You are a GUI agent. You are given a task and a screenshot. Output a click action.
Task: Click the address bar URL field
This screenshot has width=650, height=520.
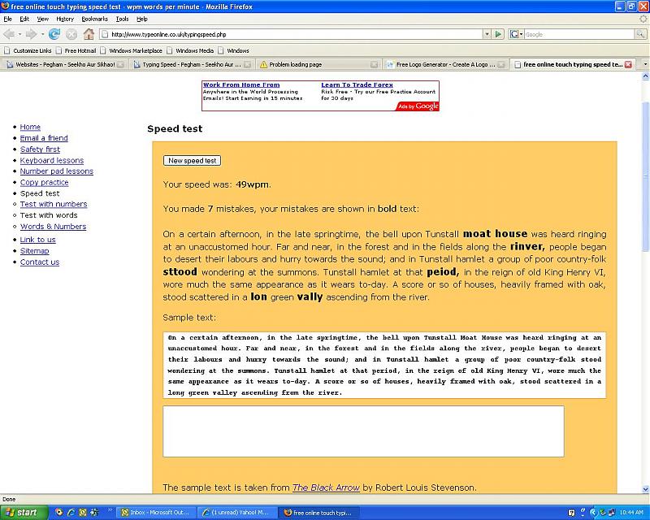point(291,34)
